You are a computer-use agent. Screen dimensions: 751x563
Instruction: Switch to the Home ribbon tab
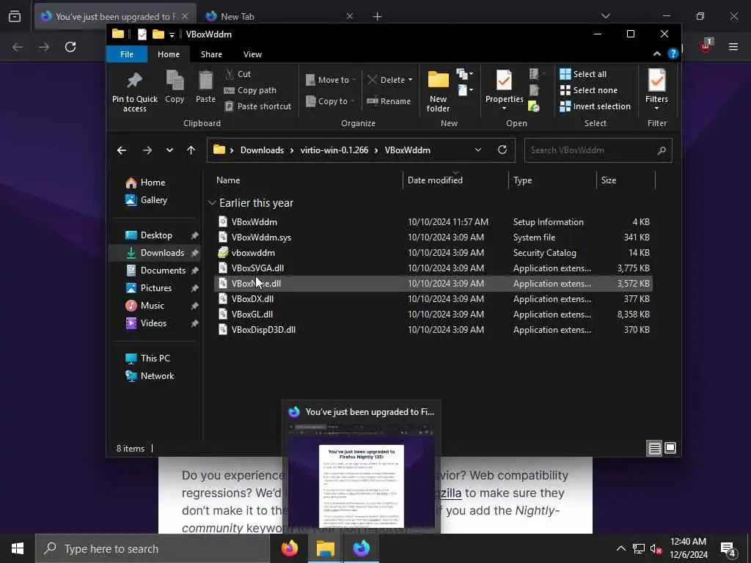tap(169, 54)
